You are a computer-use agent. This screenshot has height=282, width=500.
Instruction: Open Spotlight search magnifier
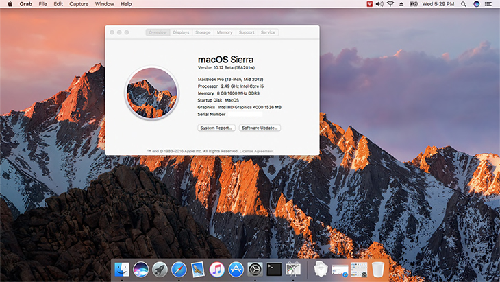464,4
